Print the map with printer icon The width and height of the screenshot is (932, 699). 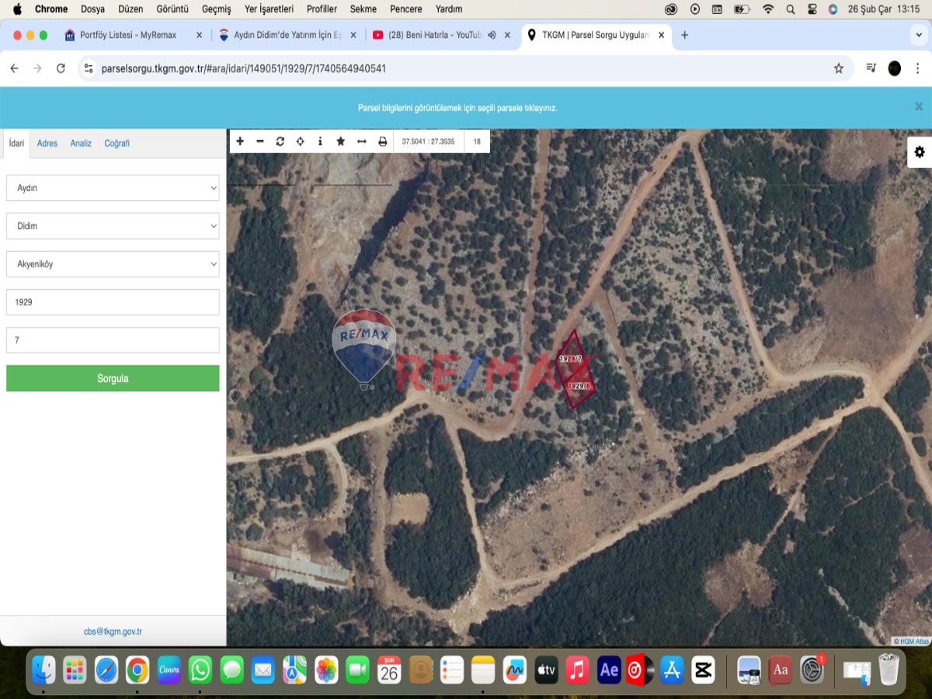coord(382,141)
